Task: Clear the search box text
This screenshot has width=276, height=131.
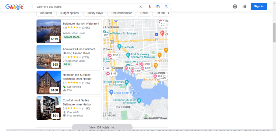Action: pos(140,7)
